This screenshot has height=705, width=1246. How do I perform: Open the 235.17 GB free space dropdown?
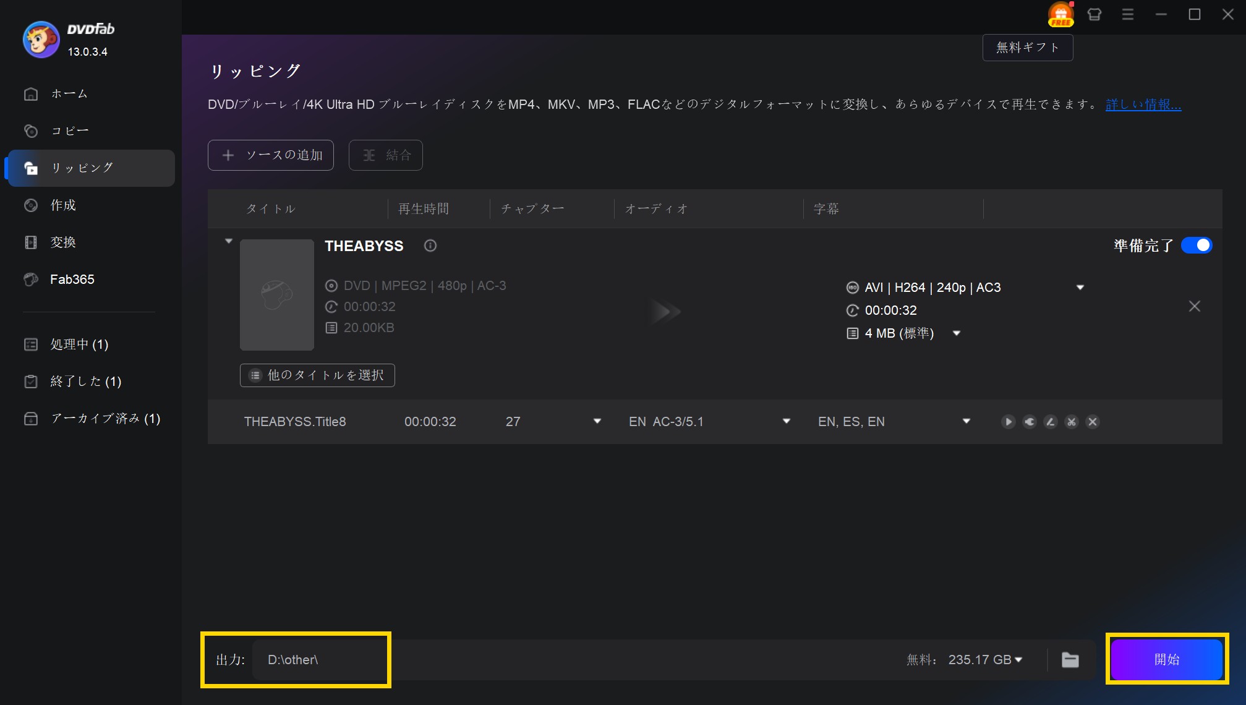1018,660
